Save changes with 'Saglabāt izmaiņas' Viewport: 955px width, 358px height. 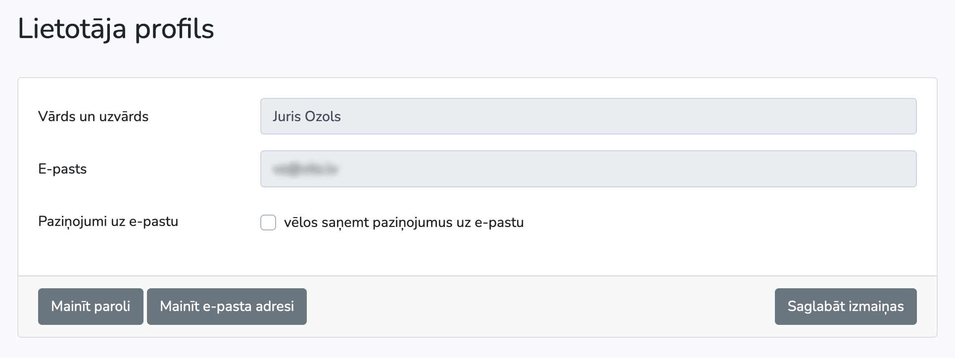coord(846,307)
